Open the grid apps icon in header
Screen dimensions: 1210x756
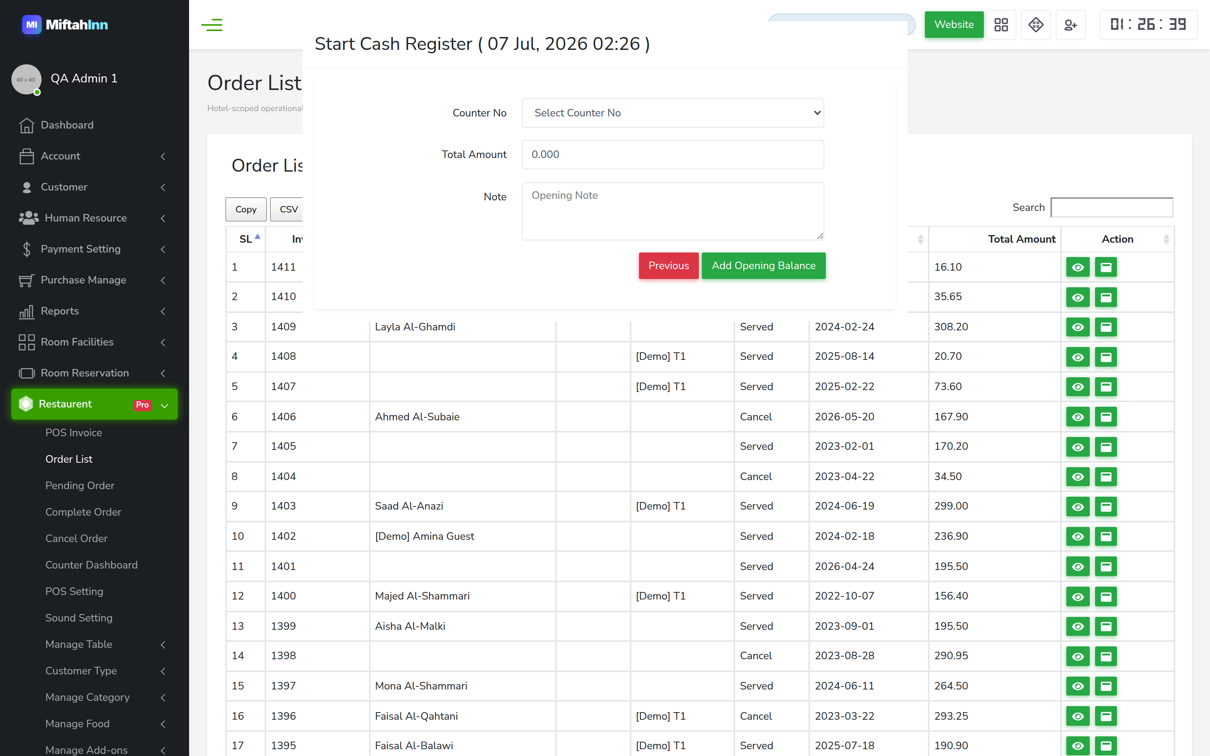tap(1001, 25)
